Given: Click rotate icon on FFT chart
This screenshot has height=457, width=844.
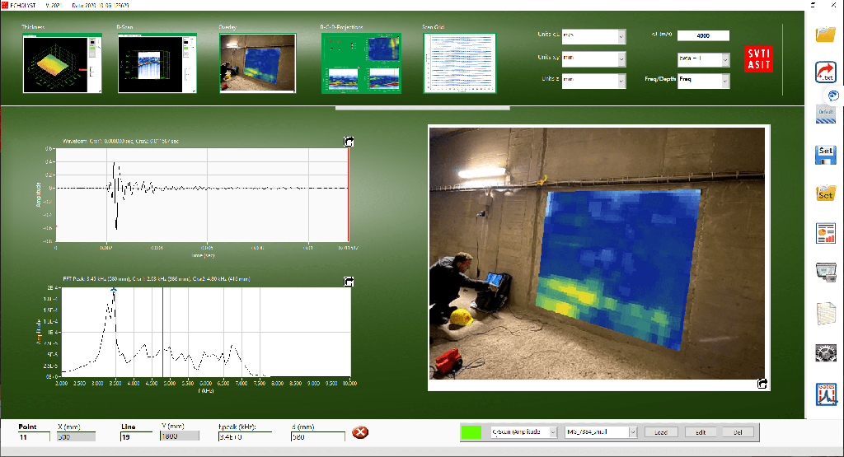Looking at the screenshot, I should click(349, 282).
